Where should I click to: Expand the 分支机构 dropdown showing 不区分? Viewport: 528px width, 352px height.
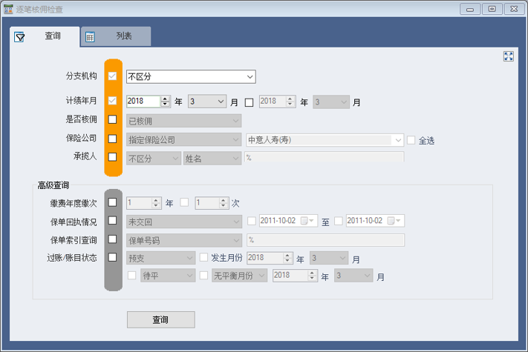click(250, 76)
